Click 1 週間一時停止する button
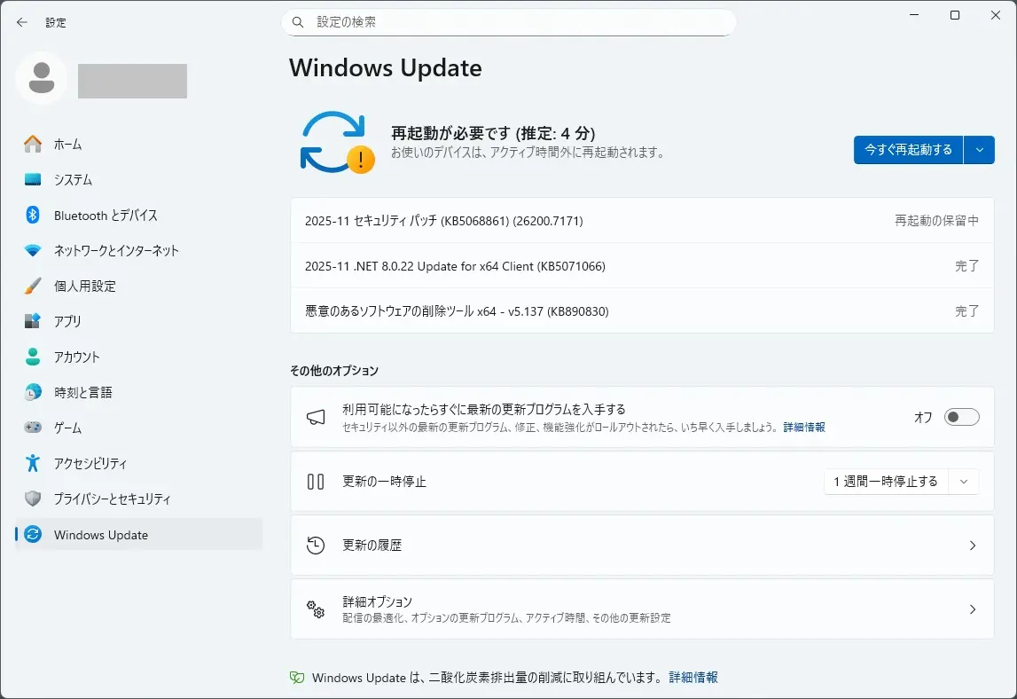The height and width of the screenshot is (699, 1017). (886, 482)
